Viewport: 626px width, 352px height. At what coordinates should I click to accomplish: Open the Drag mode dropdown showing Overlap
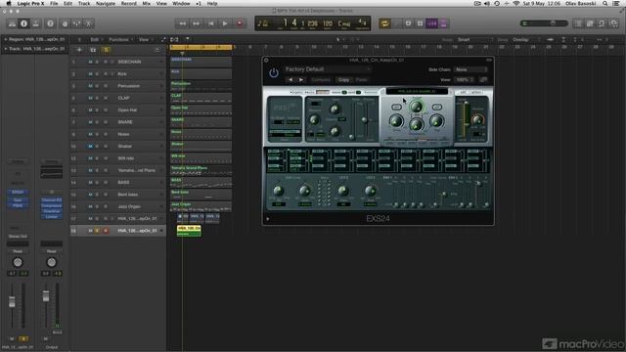(526, 39)
